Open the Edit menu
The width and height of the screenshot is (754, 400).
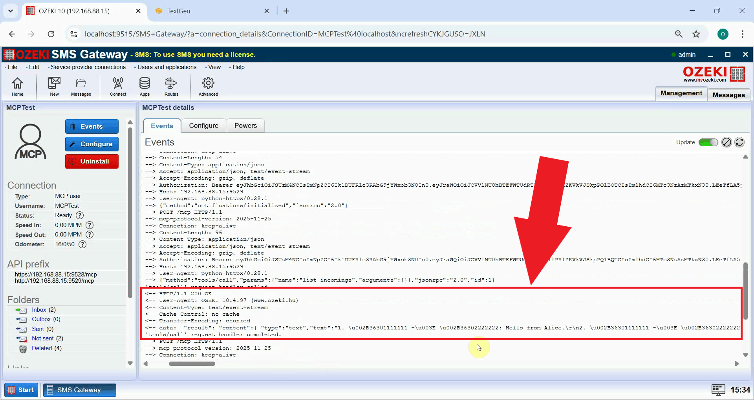pyautogui.click(x=34, y=67)
